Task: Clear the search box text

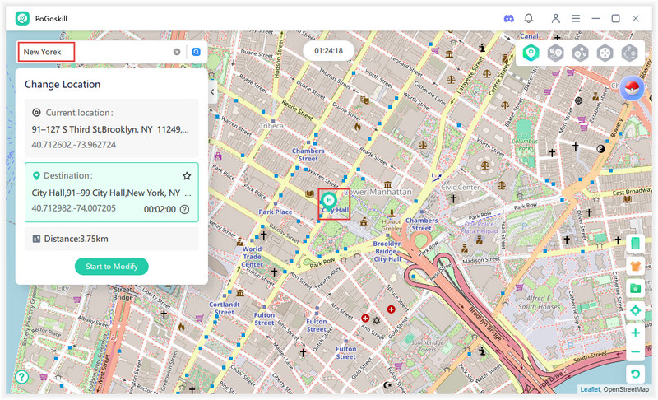Action: click(x=176, y=52)
